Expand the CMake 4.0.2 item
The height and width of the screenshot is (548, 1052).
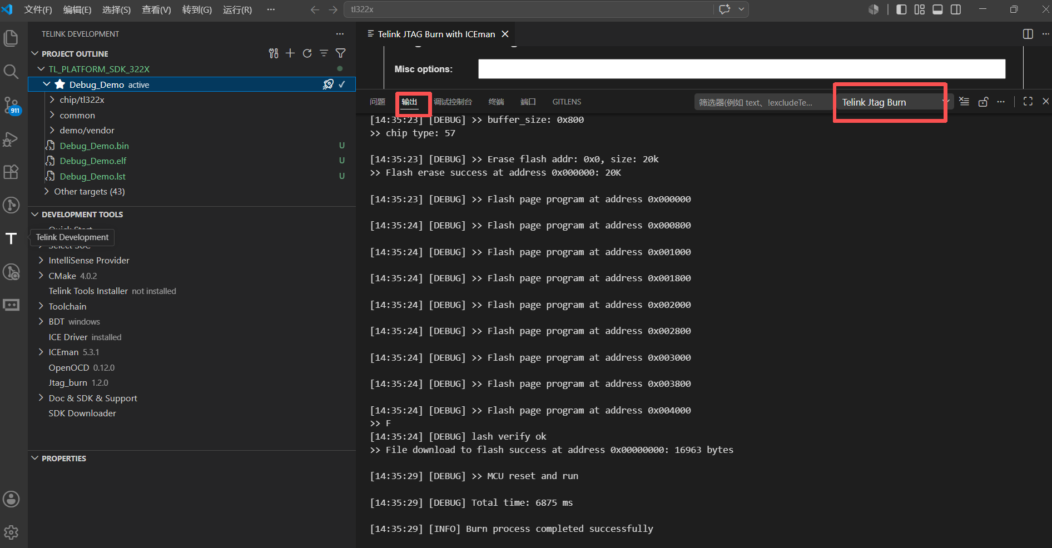point(41,276)
